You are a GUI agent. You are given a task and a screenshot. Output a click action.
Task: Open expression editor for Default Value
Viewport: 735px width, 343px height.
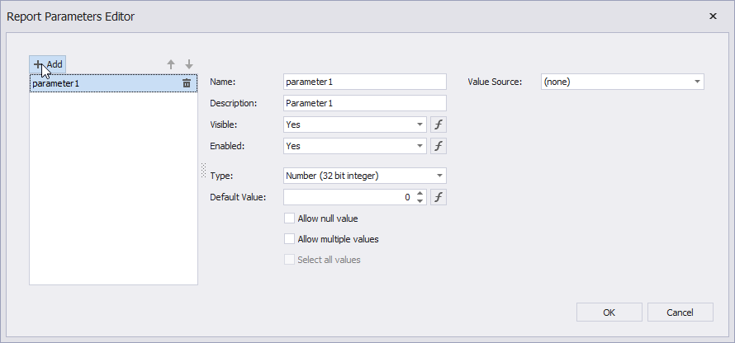tap(439, 197)
